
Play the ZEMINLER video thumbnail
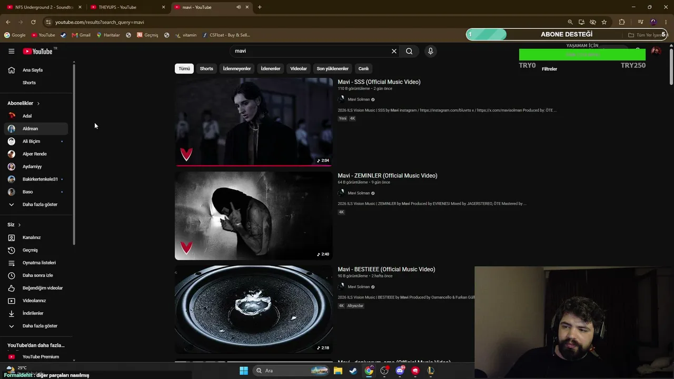pyautogui.click(x=254, y=216)
